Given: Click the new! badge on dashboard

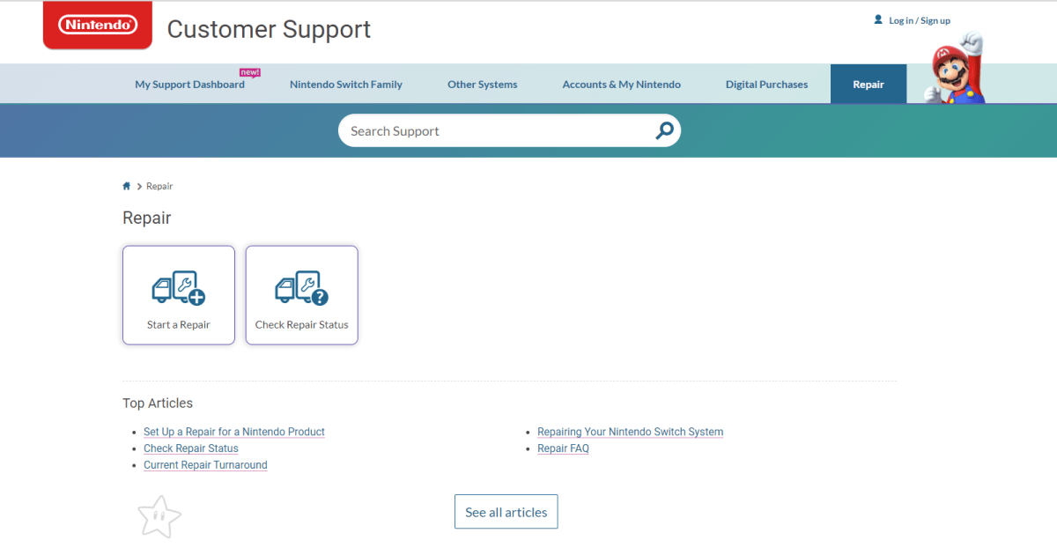Looking at the screenshot, I should click(250, 72).
